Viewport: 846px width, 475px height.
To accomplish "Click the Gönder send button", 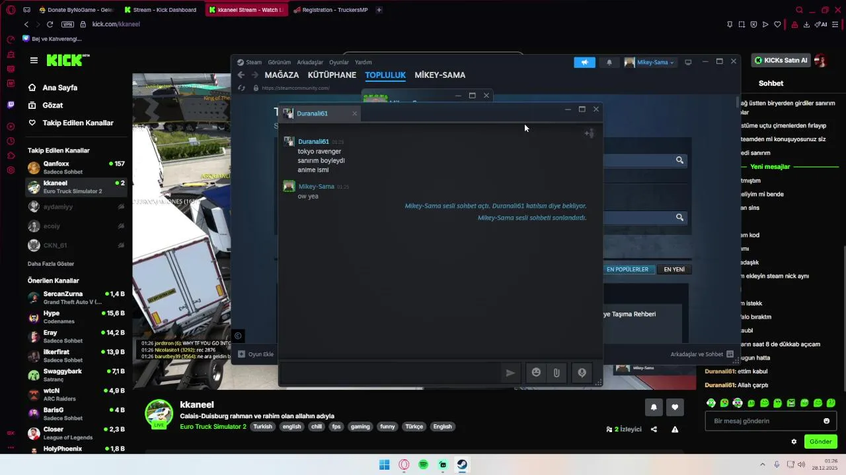I will click(x=820, y=441).
